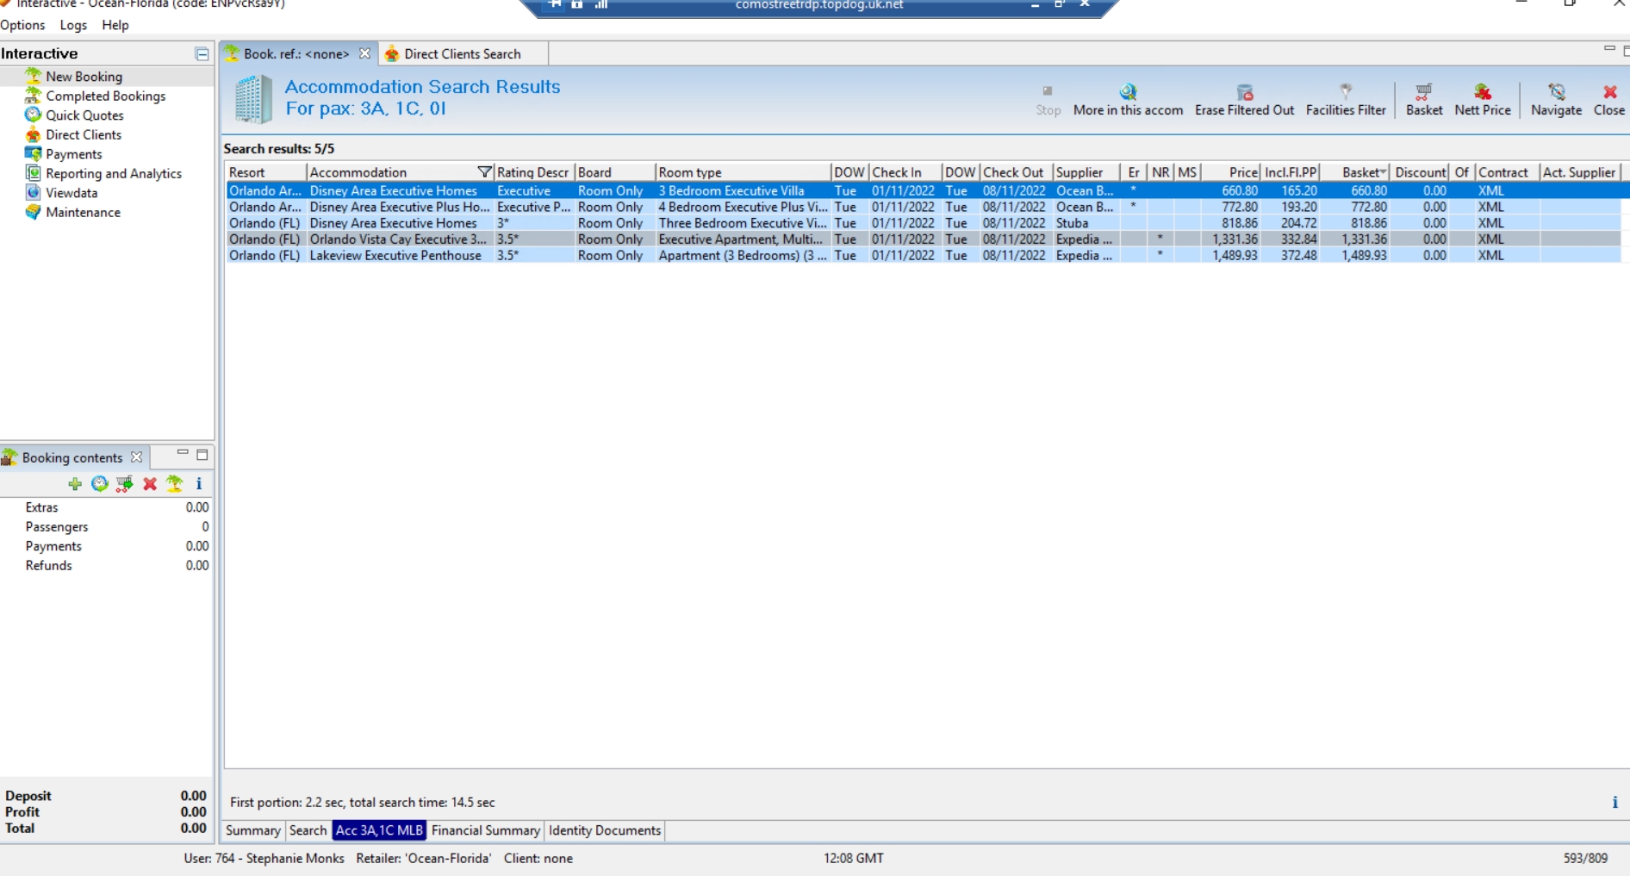The height and width of the screenshot is (876, 1630).
Task: Close the accommodation search results with the red X
Action: tap(1609, 100)
